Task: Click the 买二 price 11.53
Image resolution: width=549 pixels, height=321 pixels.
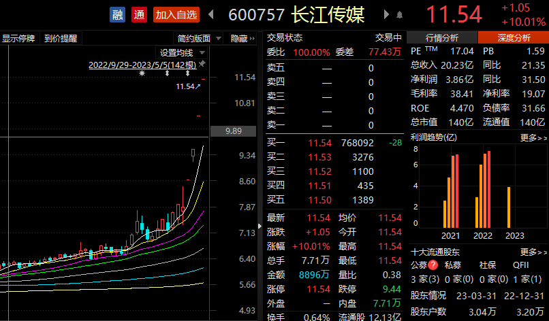Action: [x=319, y=157]
